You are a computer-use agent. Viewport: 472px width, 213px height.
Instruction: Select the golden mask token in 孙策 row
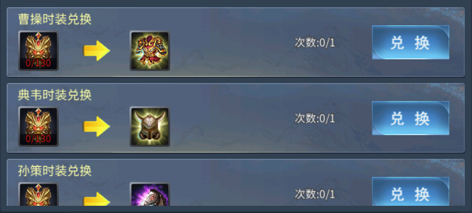(x=39, y=194)
